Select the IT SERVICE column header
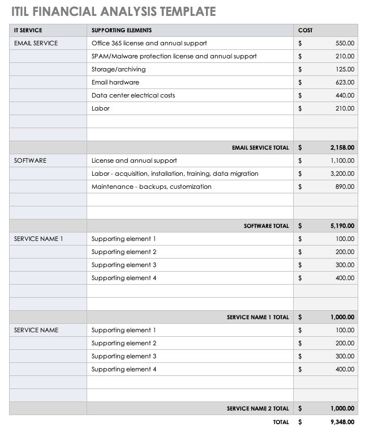The image size is (369, 444). point(28,30)
